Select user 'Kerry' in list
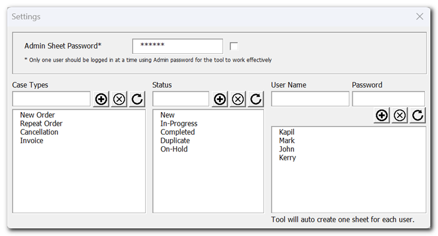 [287, 158]
